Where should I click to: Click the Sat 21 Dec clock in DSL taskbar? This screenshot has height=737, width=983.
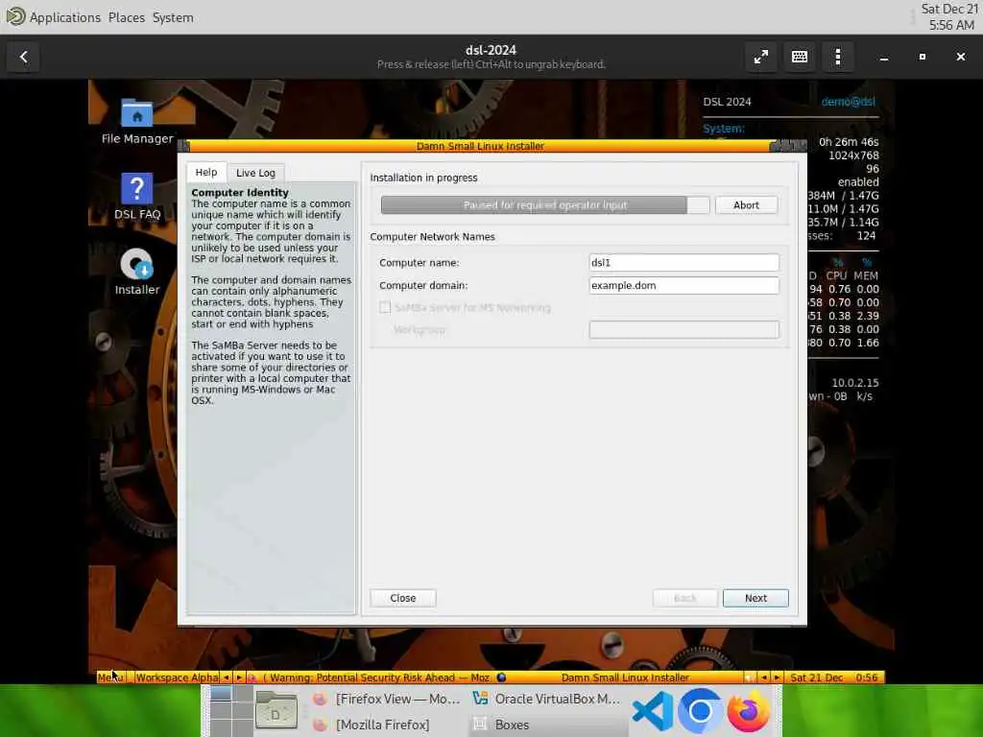834,678
